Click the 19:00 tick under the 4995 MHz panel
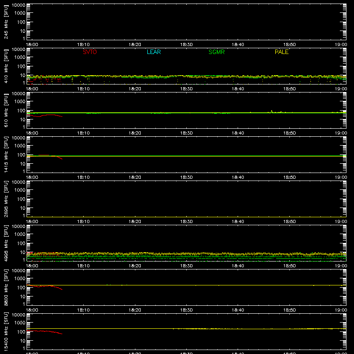The width and height of the screenshot is (354, 354). coord(341,266)
